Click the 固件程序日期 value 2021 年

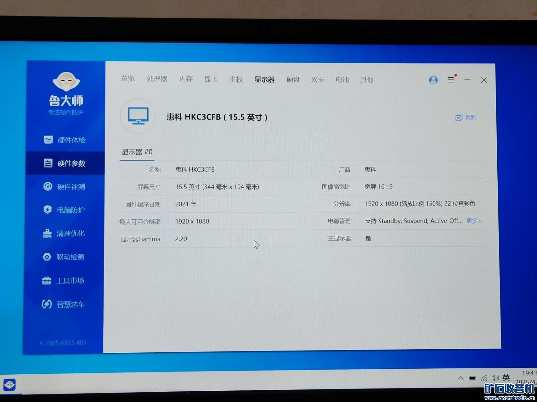tap(186, 204)
